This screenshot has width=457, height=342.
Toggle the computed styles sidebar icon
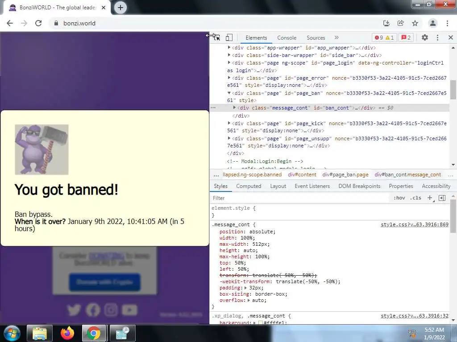click(x=442, y=198)
